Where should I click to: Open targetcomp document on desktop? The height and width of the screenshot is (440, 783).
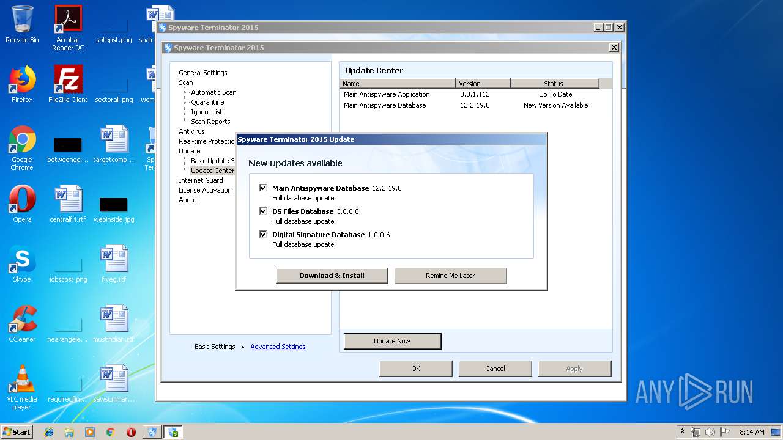click(114, 144)
